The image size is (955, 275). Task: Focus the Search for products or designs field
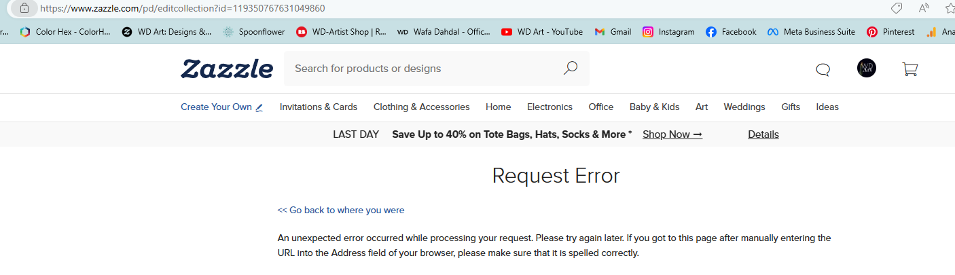pos(425,69)
